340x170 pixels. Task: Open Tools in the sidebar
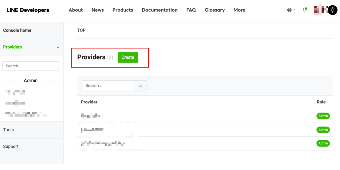tap(8, 130)
